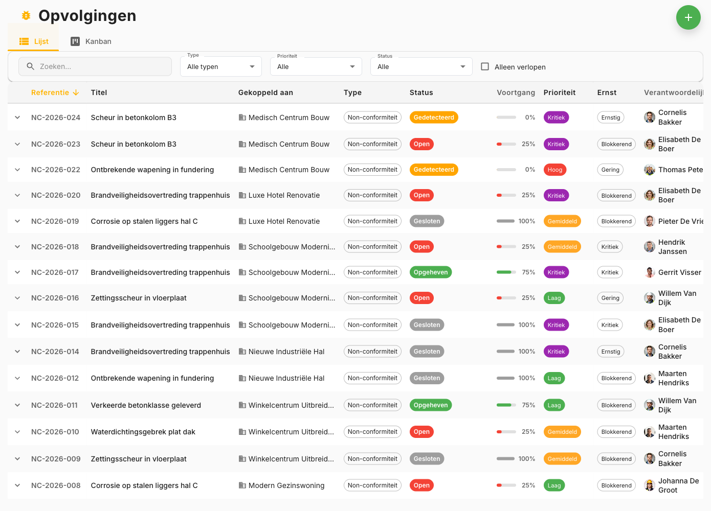Click Willem Van Dijk's avatar on NC-2026-011

pos(650,405)
